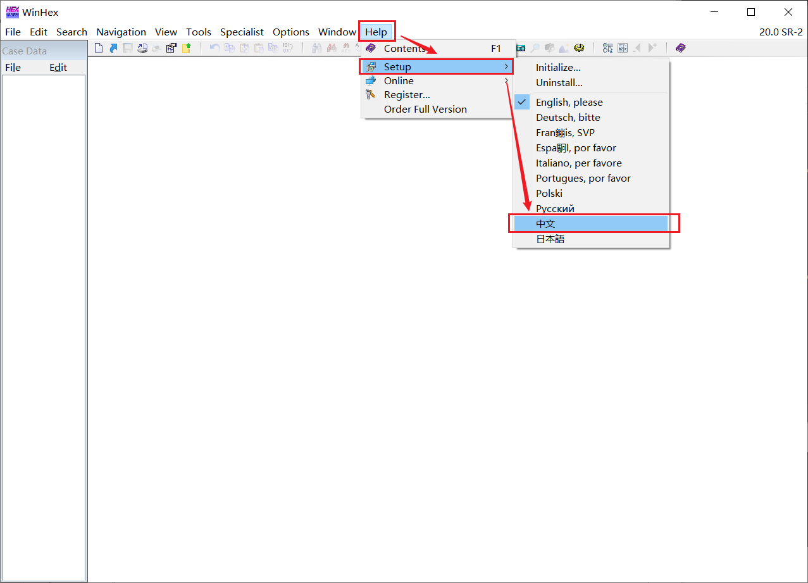Click the grey binoculars Find Text icon
This screenshot has height=583, width=808.
[316, 48]
